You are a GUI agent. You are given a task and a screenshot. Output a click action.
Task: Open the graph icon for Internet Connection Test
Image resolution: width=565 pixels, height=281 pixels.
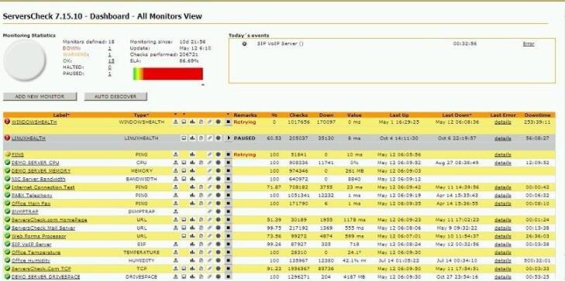click(192, 187)
